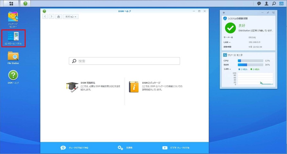This screenshot has width=287, height=154.
Task: Click the IP address 192.168.0.5
Action: click(x=255, y=42)
